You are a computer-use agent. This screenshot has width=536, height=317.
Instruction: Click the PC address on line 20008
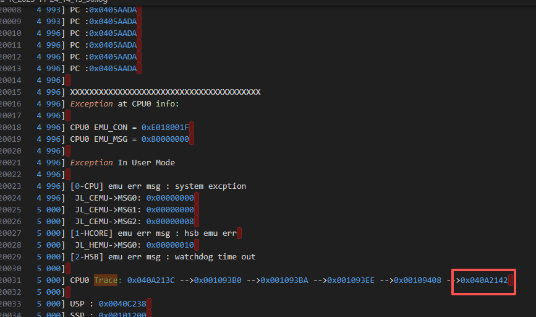[x=113, y=9]
